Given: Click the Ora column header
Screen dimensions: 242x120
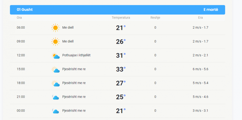Looking at the screenshot, I should coord(19,17).
